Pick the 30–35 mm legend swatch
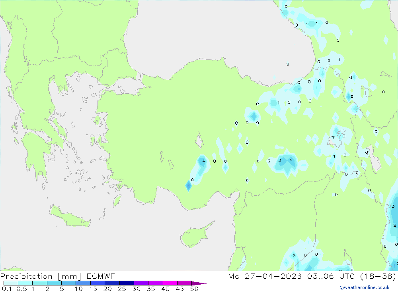 tap(141, 283)
